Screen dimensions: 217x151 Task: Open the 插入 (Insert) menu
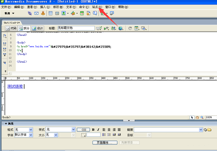(x=45, y=7)
